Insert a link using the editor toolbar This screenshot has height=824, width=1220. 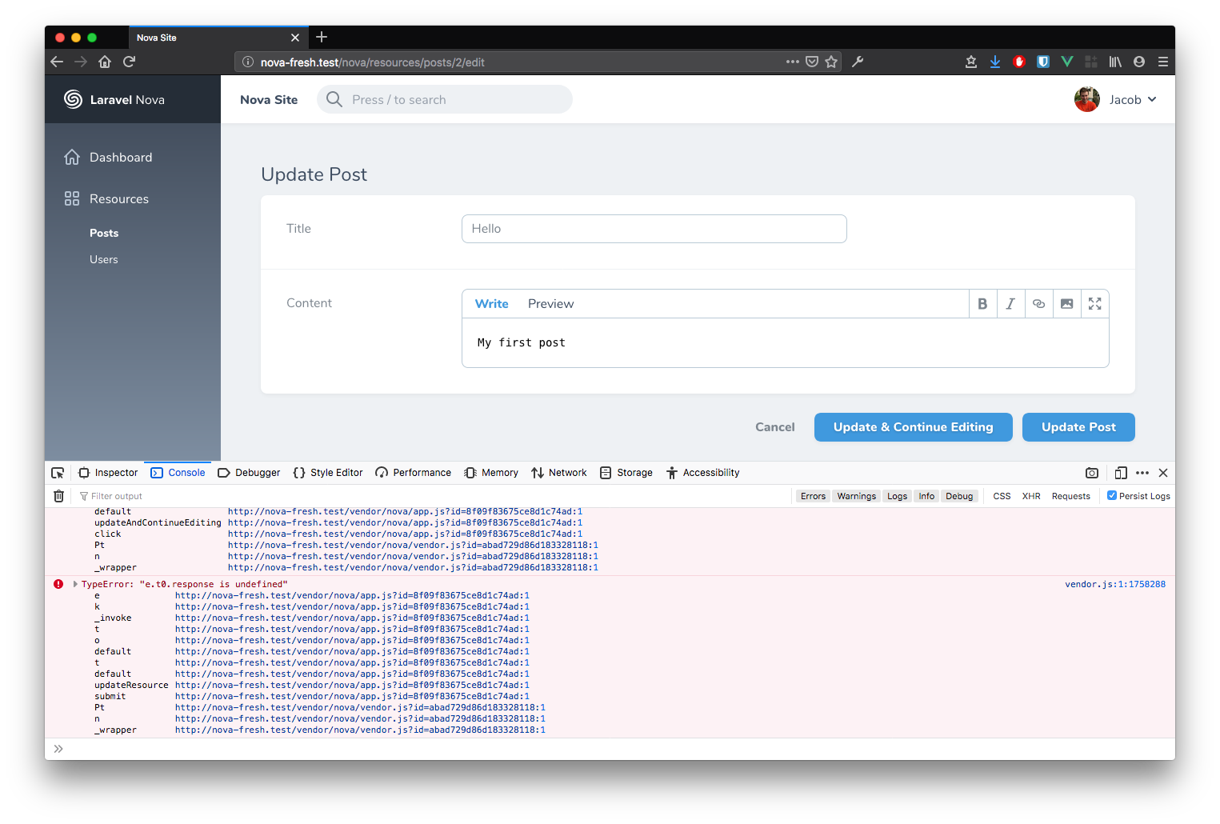coord(1038,303)
